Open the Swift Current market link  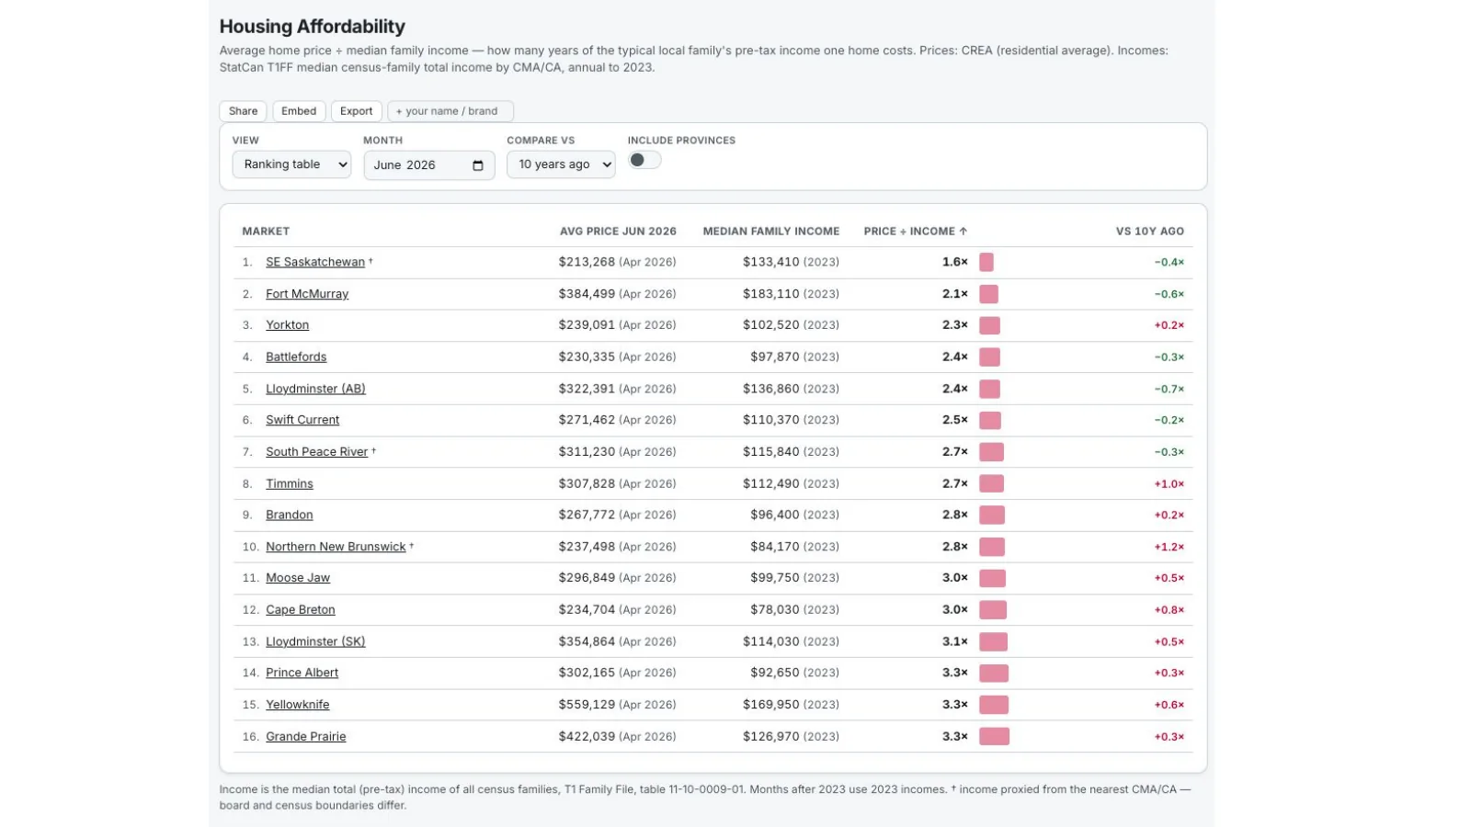(302, 420)
